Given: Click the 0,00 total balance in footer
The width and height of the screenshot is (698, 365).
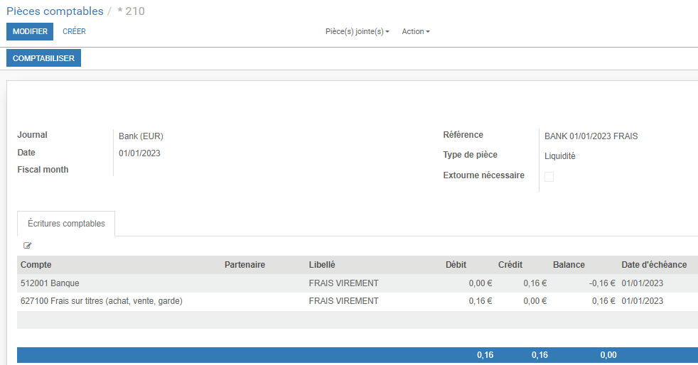Looking at the screenshot, I should coord(608,355).
